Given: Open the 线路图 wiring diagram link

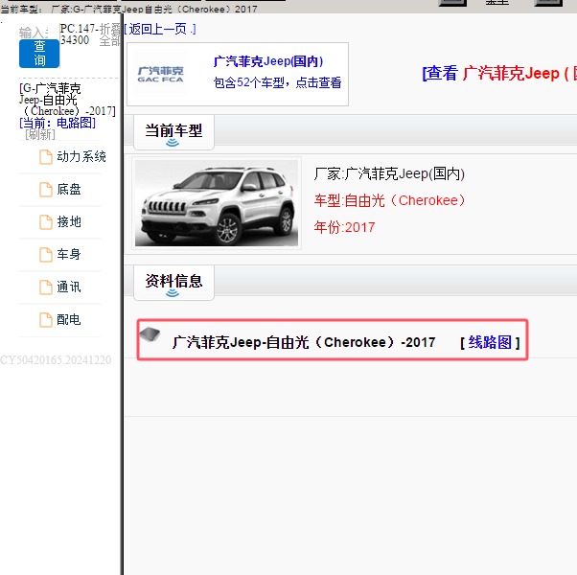Looking at the screenshot, I should point(490,342).
